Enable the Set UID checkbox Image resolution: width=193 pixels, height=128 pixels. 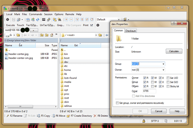pyautogui.click(x=168, y=78)
